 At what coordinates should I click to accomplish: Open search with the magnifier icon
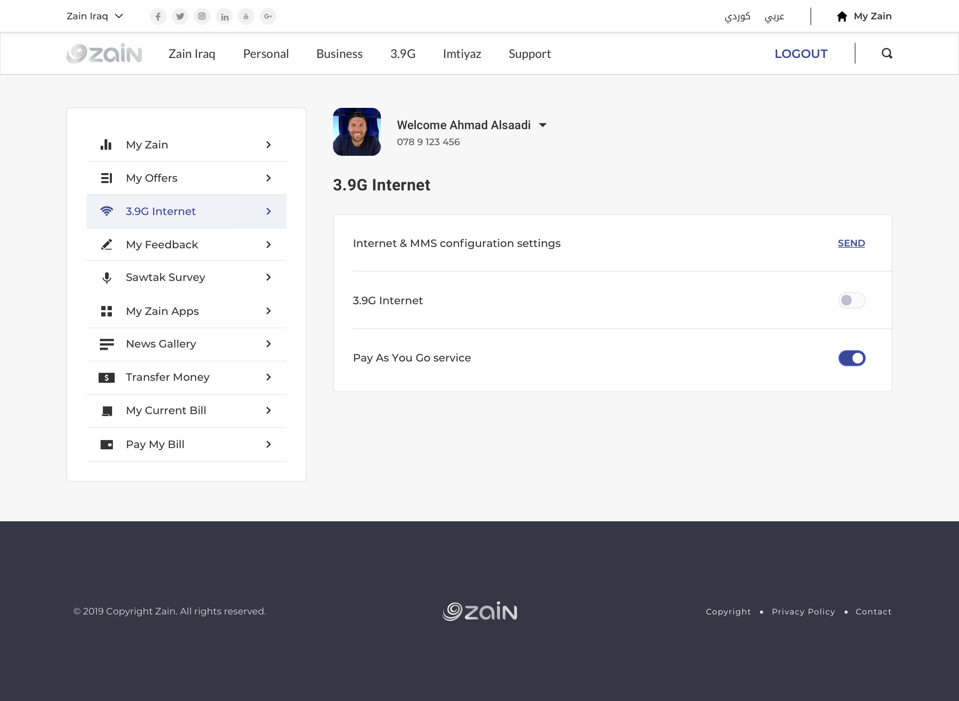[887, 54]
